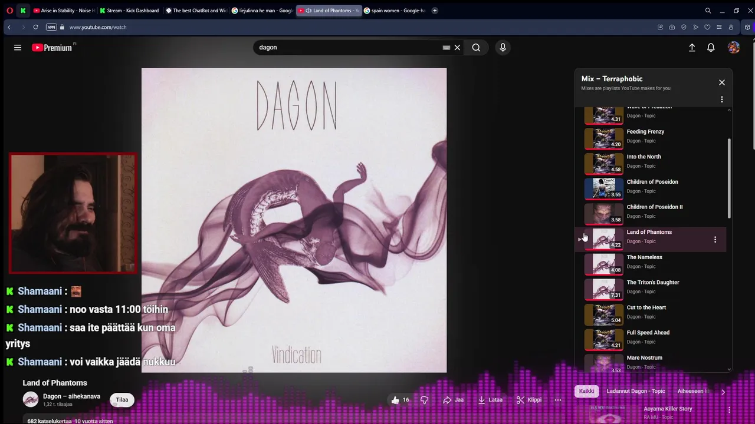Open the extensions cube icon
This screenshot has width=755, height=424.
pos(748,27)
